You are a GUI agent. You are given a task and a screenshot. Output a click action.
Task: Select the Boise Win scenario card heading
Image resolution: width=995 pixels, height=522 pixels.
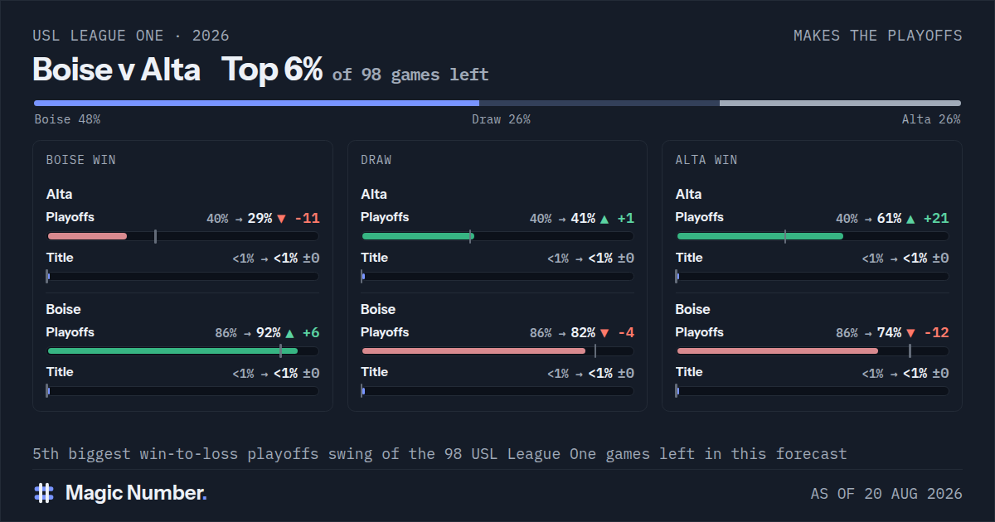click(81, 160)
